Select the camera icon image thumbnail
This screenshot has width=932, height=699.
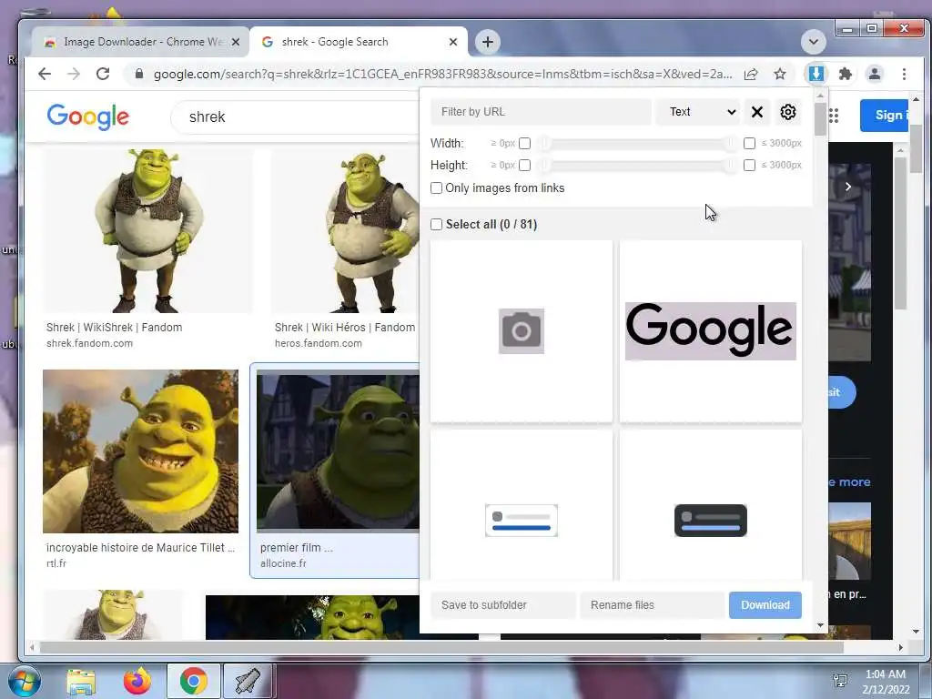pyautogui.click(x=522, y=331)
